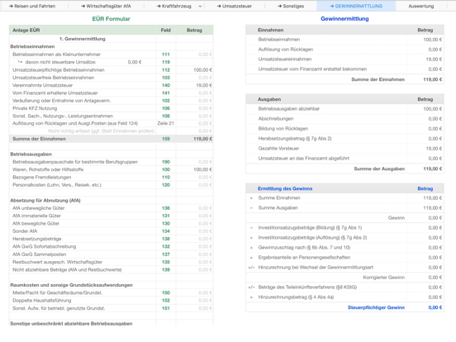Click field number 141
The width and height of the screenshot is (456, 342).
click(166, 93)
